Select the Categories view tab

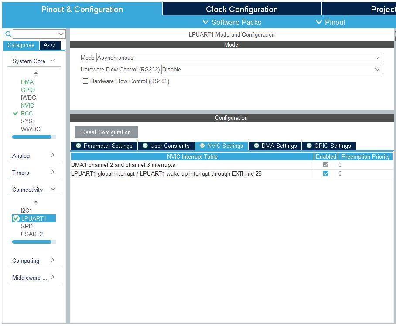coord(21,45)
